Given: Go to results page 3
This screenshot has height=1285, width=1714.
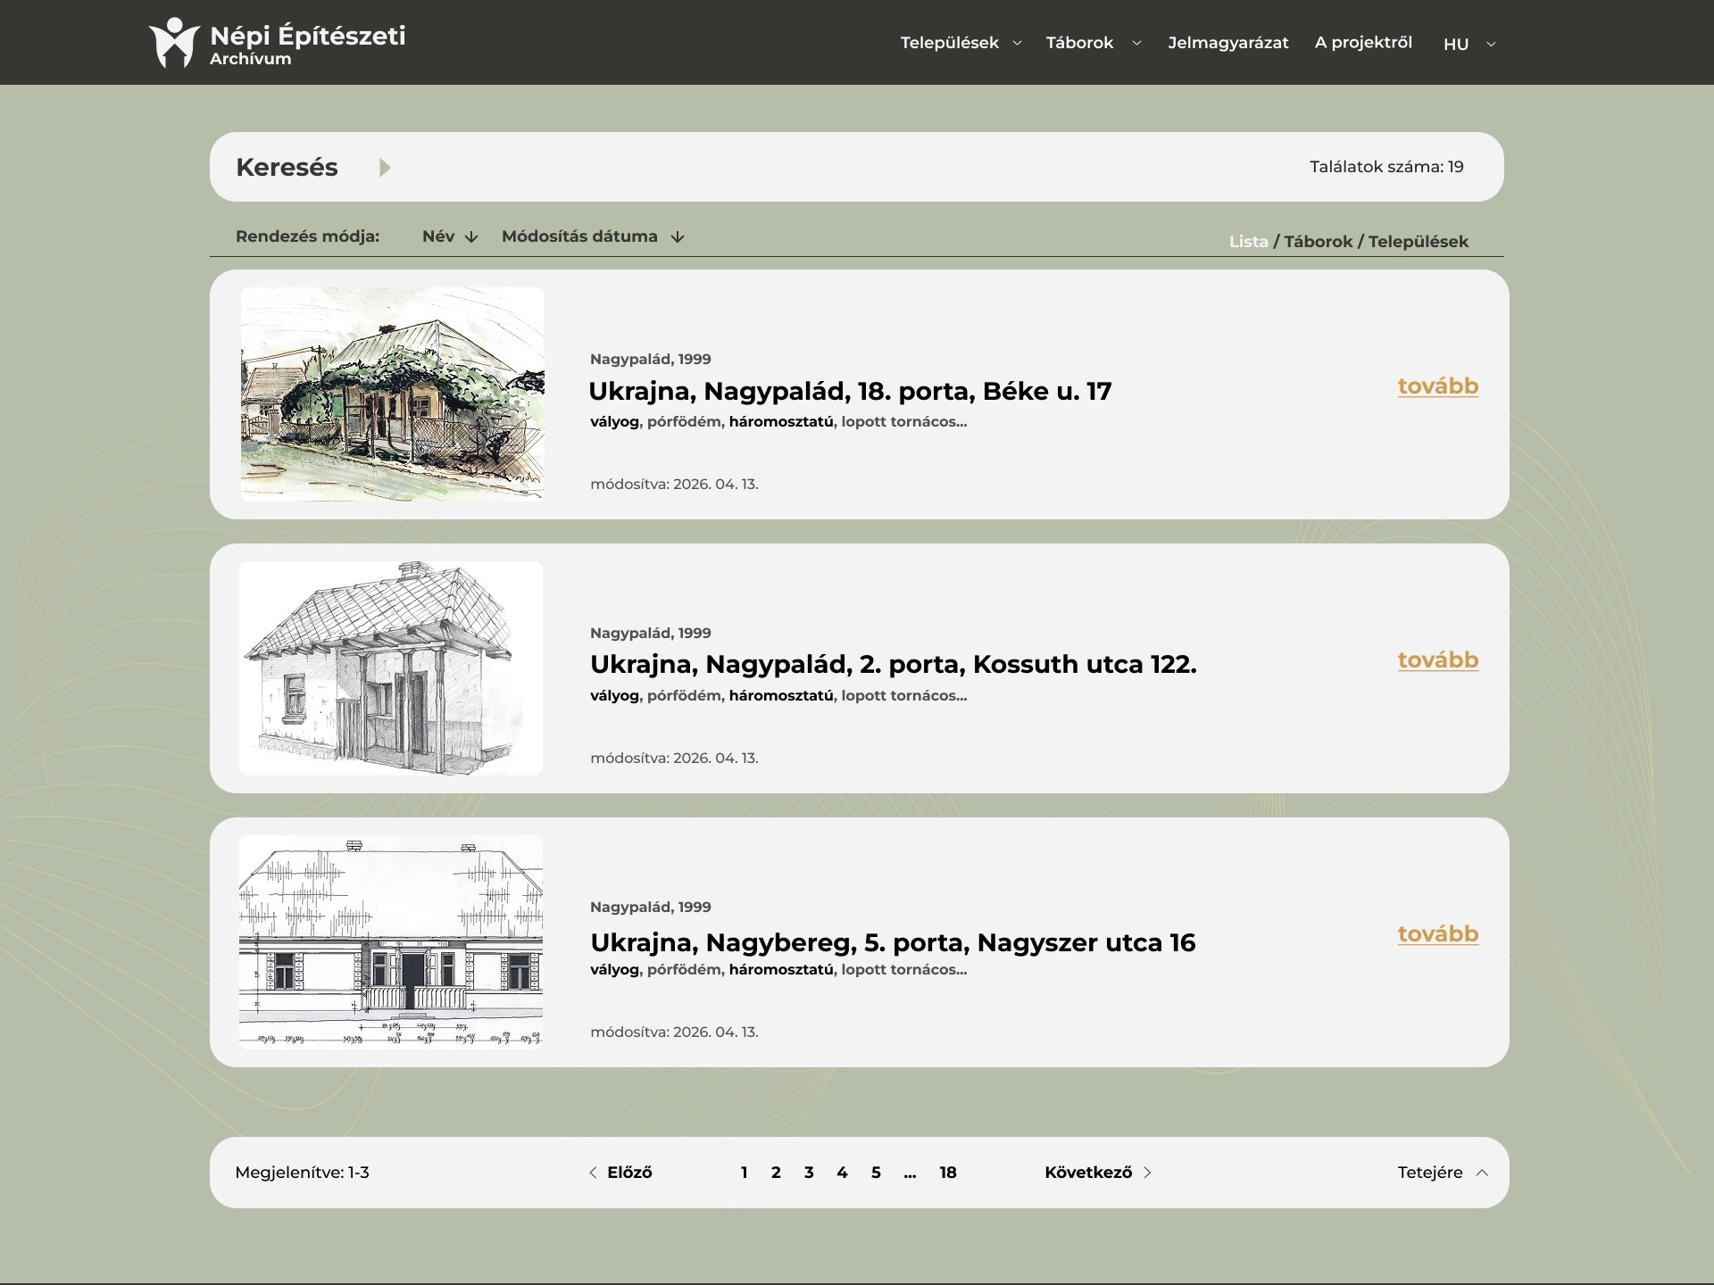Looking at the screenshot, I should pos(809,1173).
